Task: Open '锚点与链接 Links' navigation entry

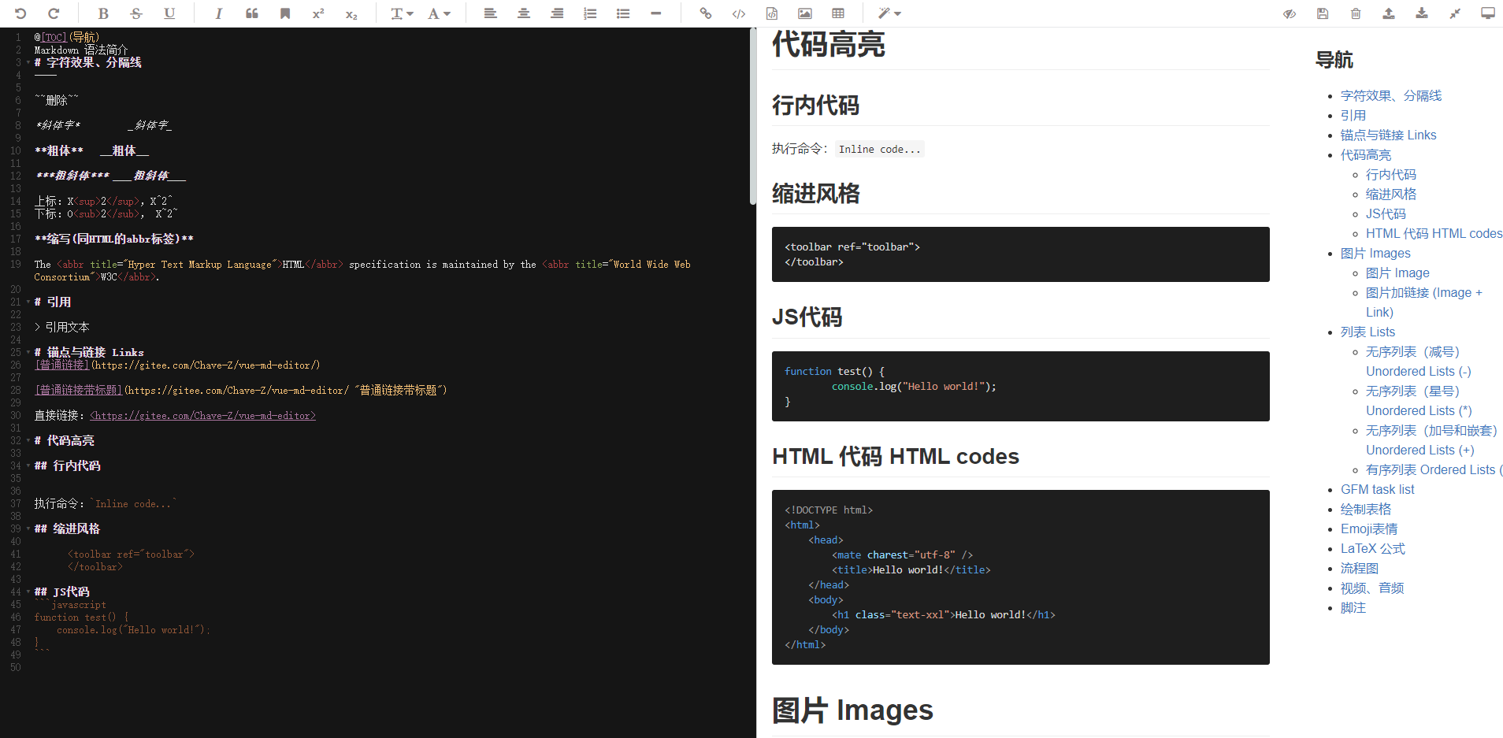Action: tap(1389, 135)
